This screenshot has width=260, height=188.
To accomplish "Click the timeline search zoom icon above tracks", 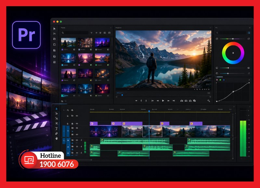I will tap(68, 110).
